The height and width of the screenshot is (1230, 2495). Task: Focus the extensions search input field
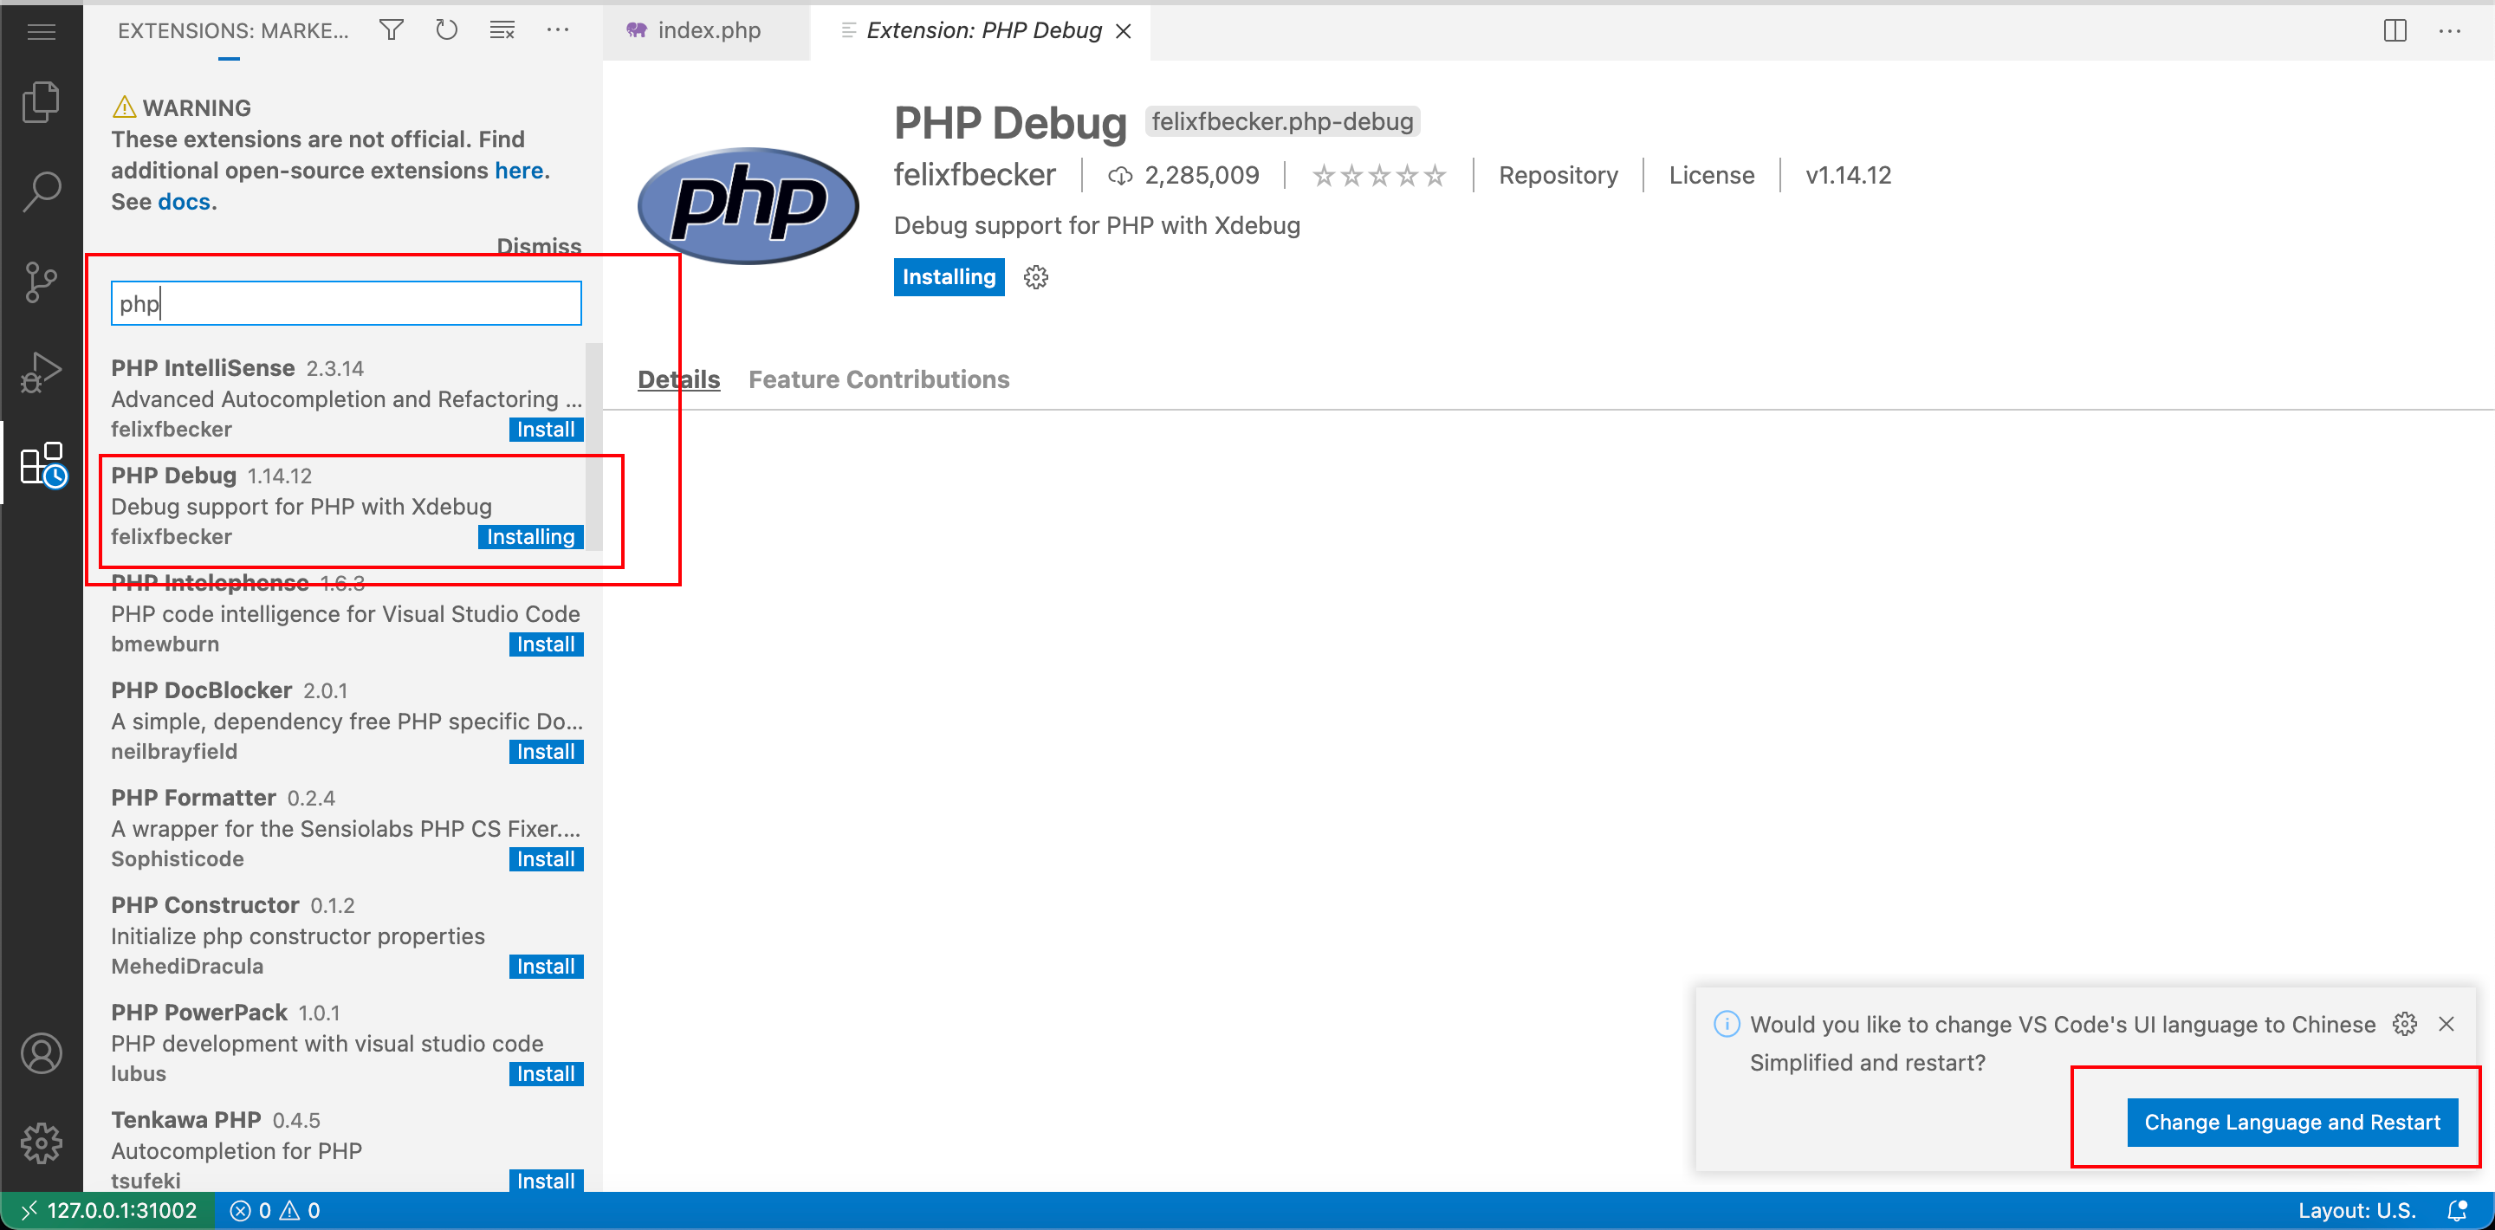pyautogui.click(x=346, y=303)
